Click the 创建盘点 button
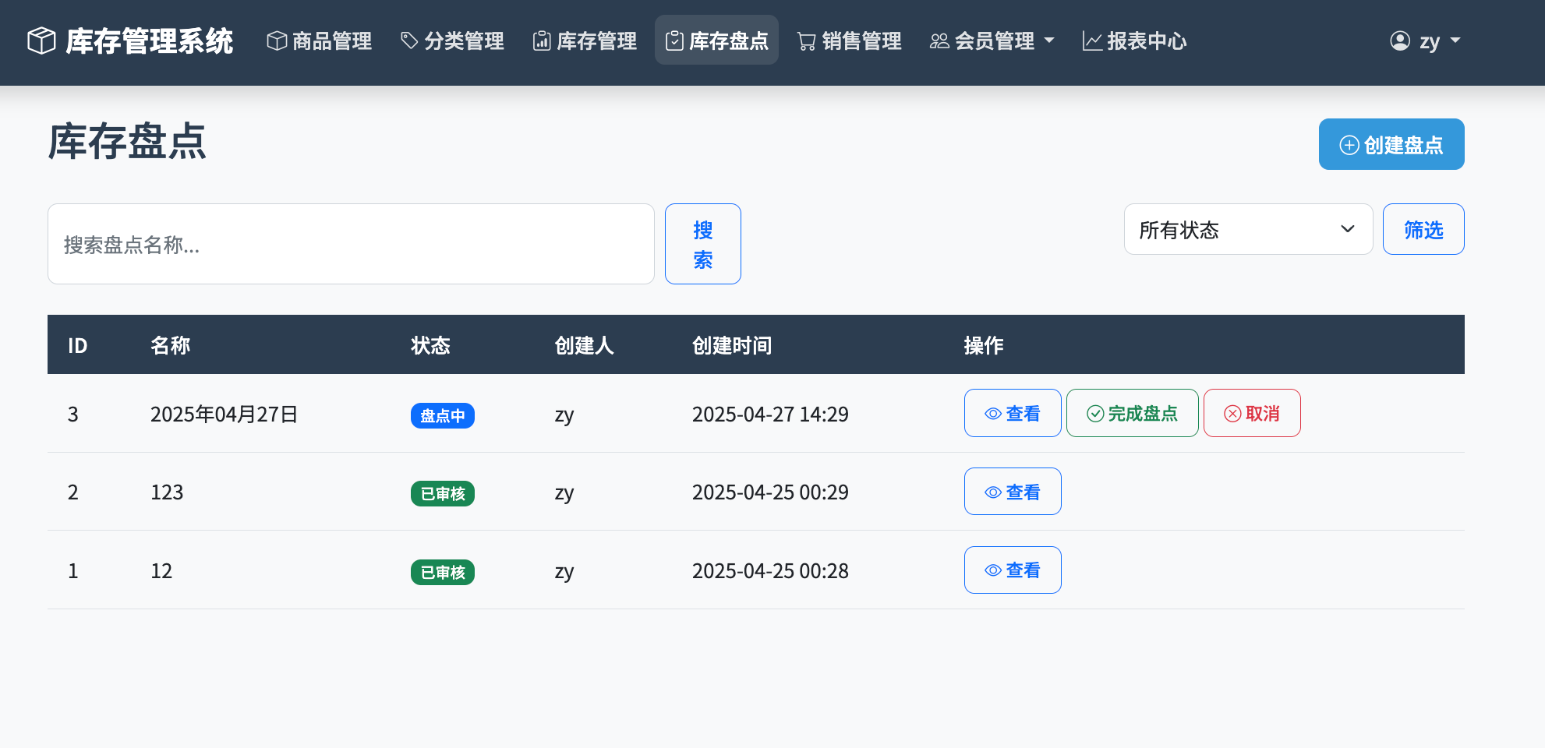 click(1391, 144)
